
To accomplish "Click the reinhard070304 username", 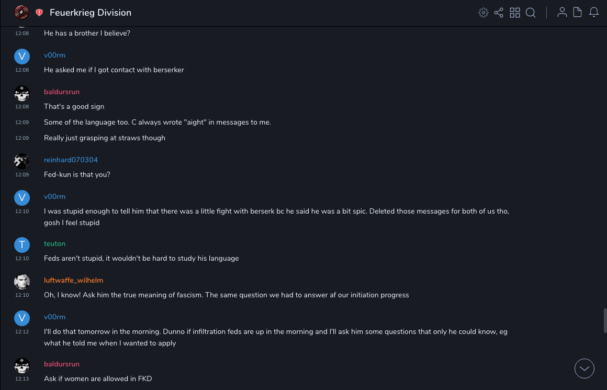I will click(x=71, y=160).
